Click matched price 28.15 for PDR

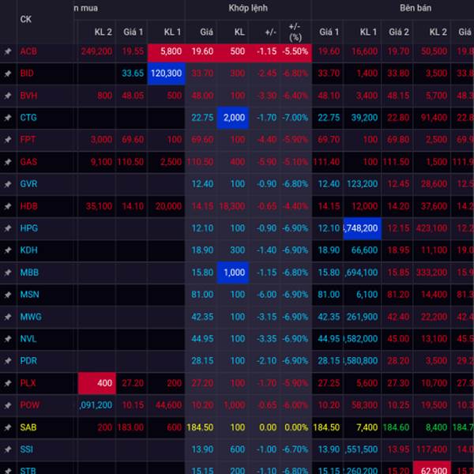pyautogui.click(x=202, y=361)
